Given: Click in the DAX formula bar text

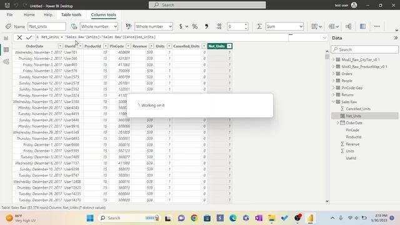Looking at the screenshot, I should click(x=99, y=37).
